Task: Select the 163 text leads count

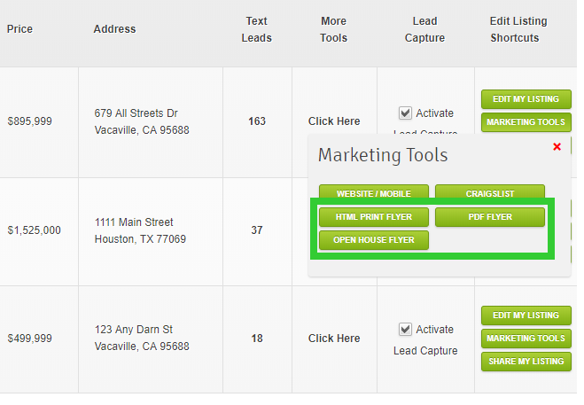Action: point(257,121)
